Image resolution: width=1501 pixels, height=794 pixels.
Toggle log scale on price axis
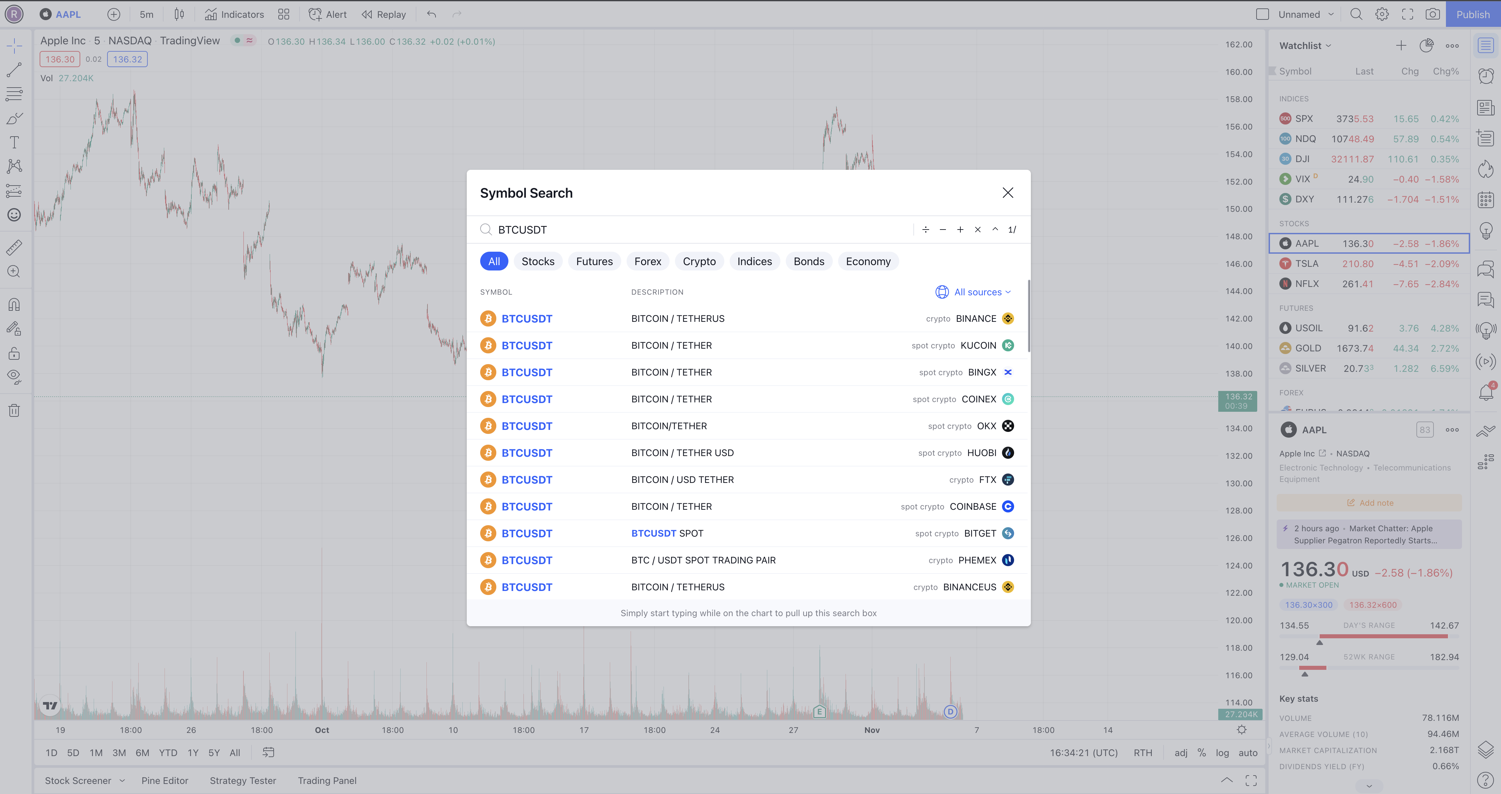pyautogui.click(x=1223, y=753)
